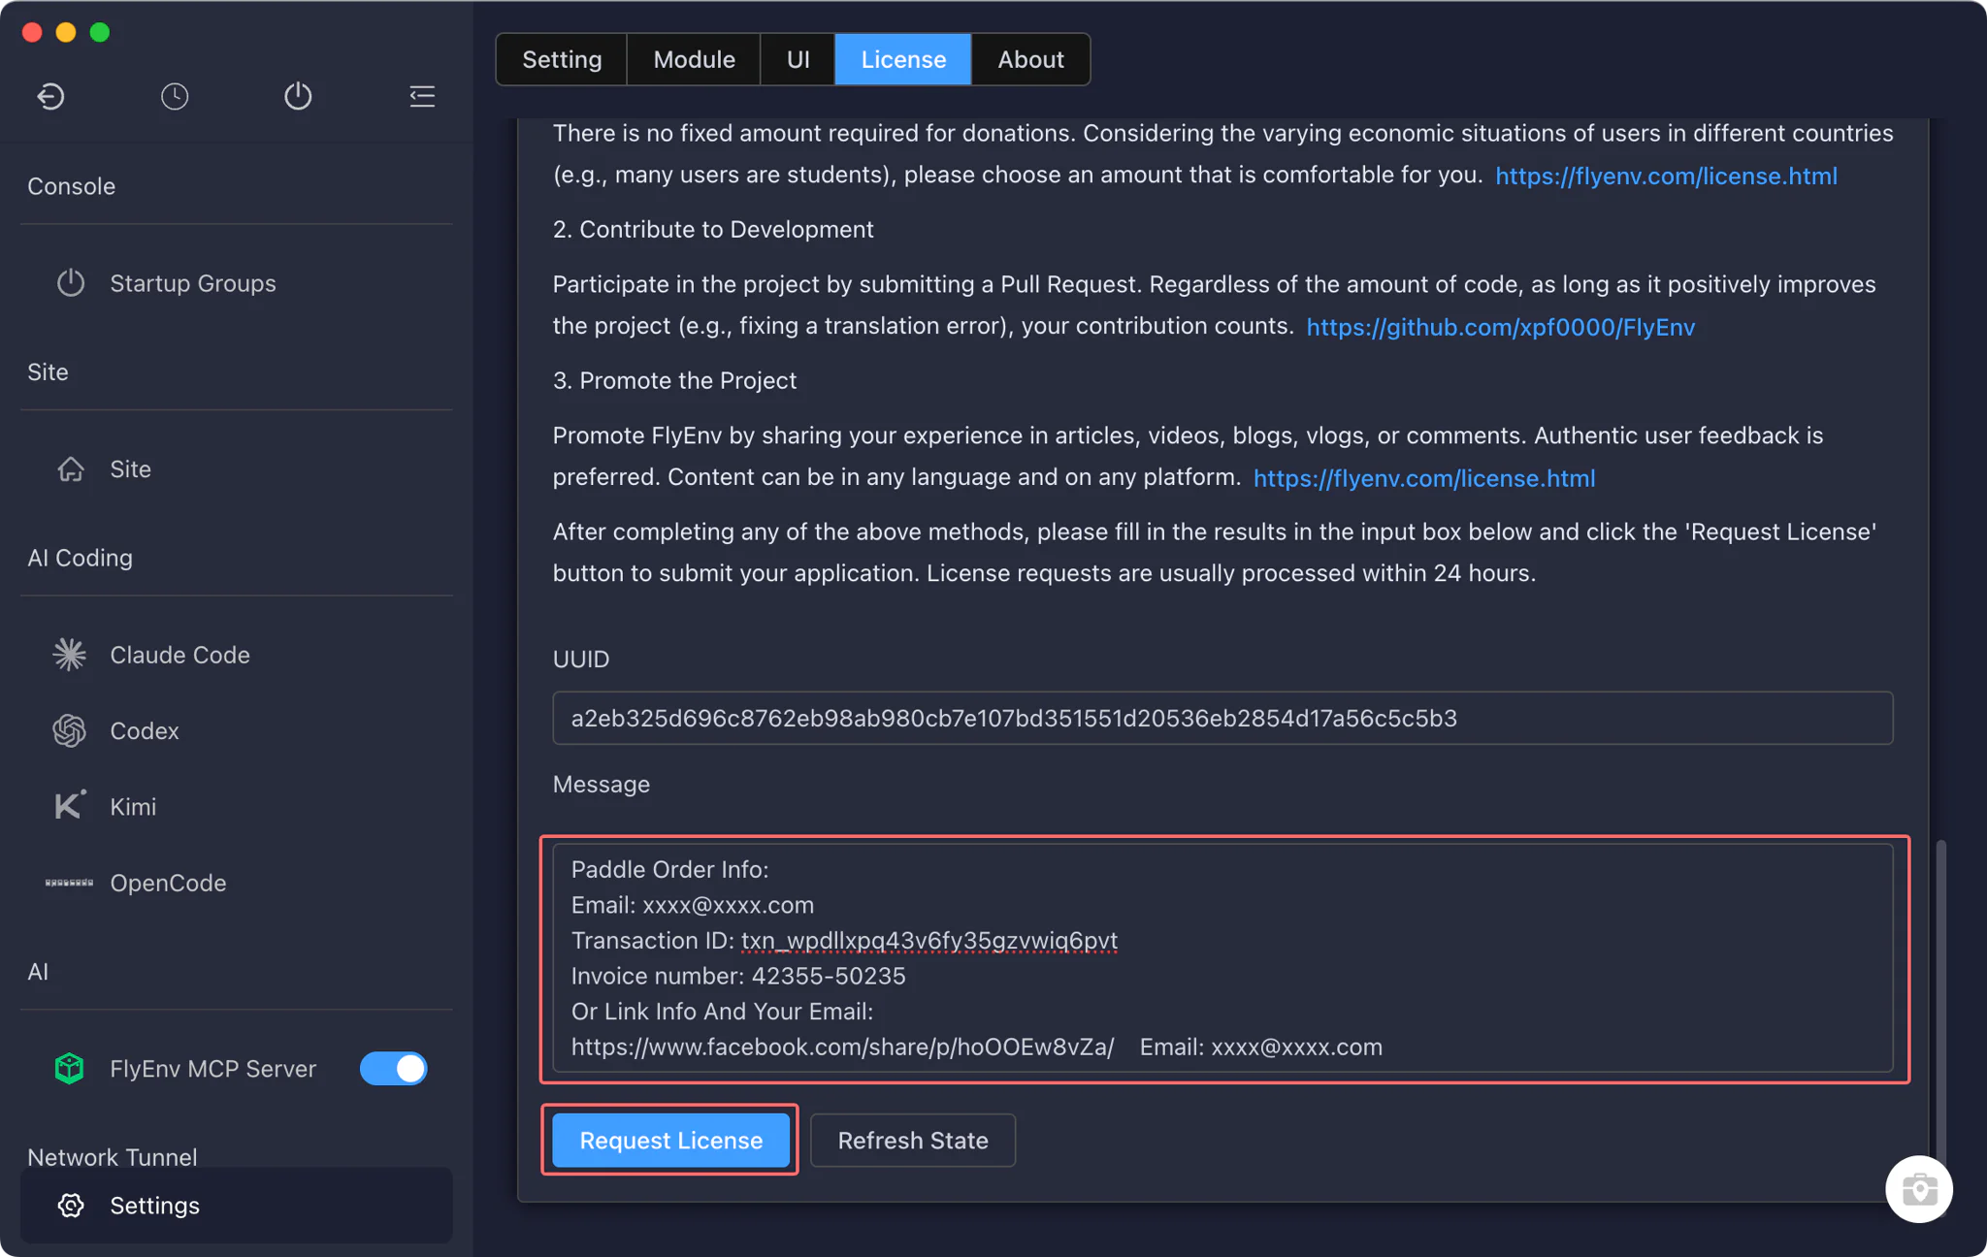Minimize the window with the yellow button
Viewport: 1987px width, 1257px height.
pyautogui.click(x=66, y=32)
